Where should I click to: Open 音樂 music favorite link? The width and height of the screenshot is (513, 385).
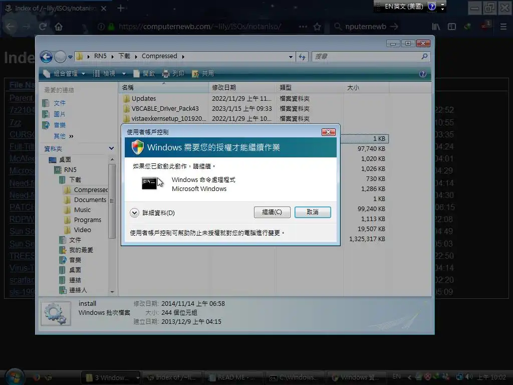(54, 125)
